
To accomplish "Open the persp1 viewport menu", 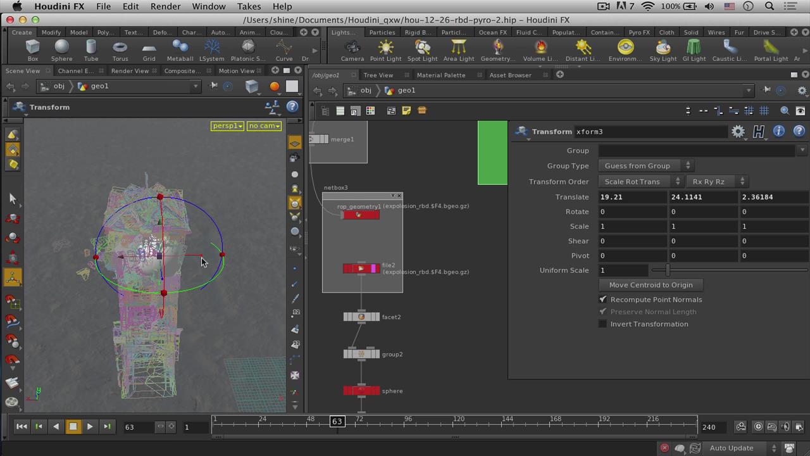I will pos(228,126).
